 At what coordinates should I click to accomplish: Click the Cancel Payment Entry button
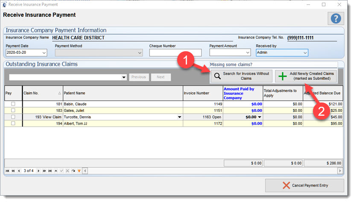pos(304,185)
